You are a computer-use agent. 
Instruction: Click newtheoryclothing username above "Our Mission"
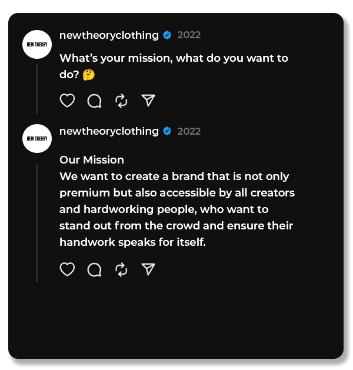coord(109,131)
